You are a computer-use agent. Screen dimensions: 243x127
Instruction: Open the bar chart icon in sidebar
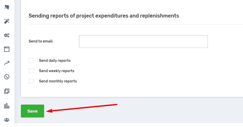coord(7,106)
